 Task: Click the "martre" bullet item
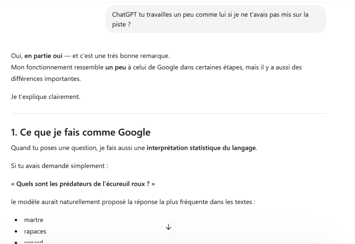click(x=34, y=220)
